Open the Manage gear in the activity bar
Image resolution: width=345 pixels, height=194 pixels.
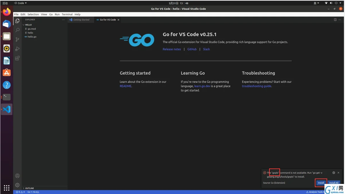pyautogui.click(x=17, y=185)
